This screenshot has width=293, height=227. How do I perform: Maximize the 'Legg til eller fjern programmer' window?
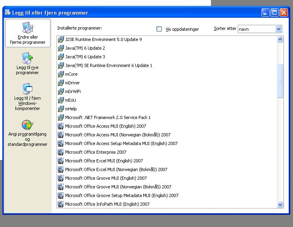pos(274,13)
